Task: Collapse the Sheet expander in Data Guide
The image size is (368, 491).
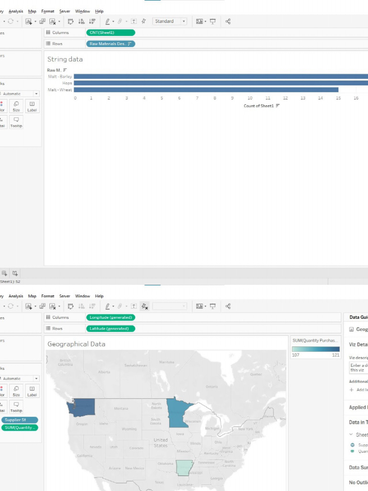Action: coord(351,434)
